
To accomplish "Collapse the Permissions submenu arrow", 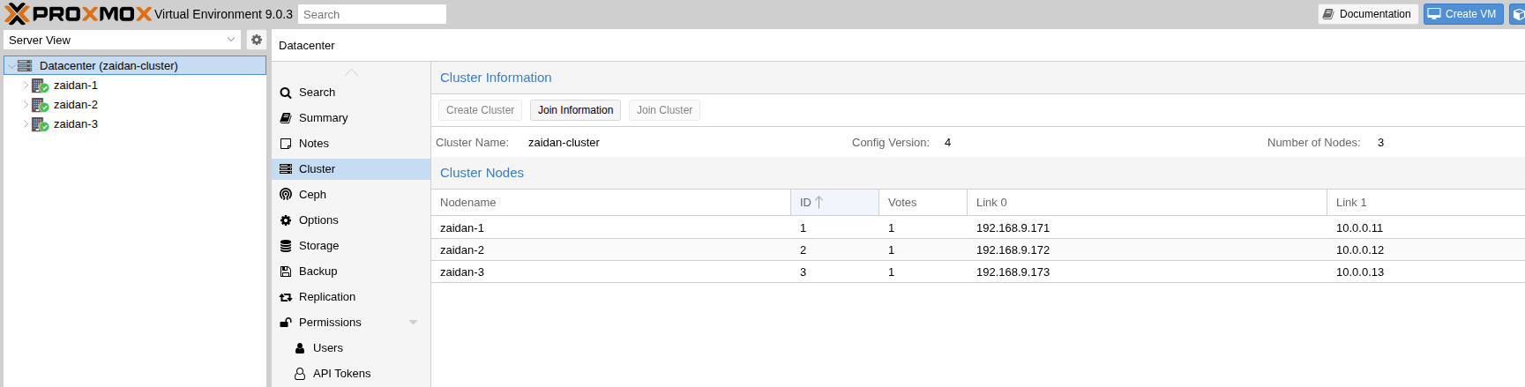I will 413,323.
